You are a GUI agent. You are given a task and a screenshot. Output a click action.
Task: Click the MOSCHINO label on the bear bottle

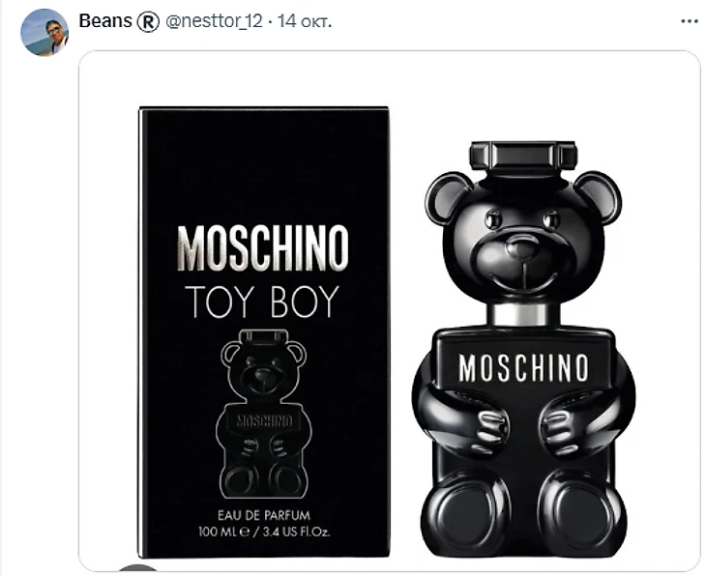[x=523, y=368]
